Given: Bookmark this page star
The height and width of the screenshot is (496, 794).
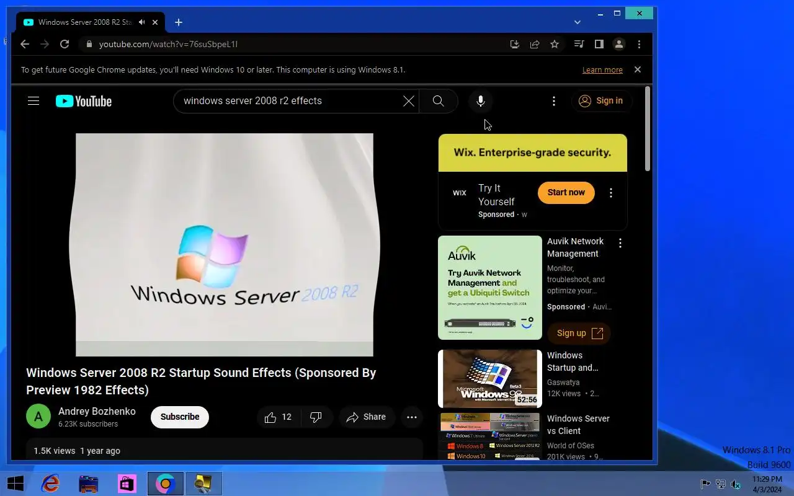Looking at the screenshot, I should [x=555, y=44].
